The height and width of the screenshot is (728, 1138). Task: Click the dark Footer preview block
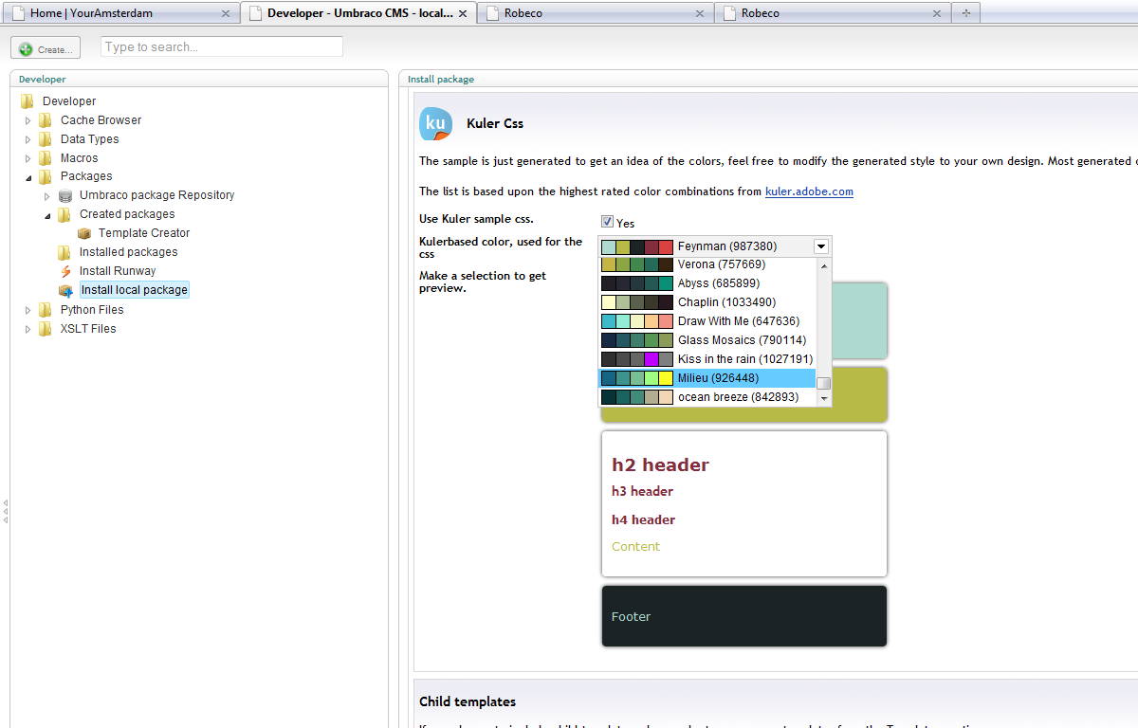tap(744, 616)
